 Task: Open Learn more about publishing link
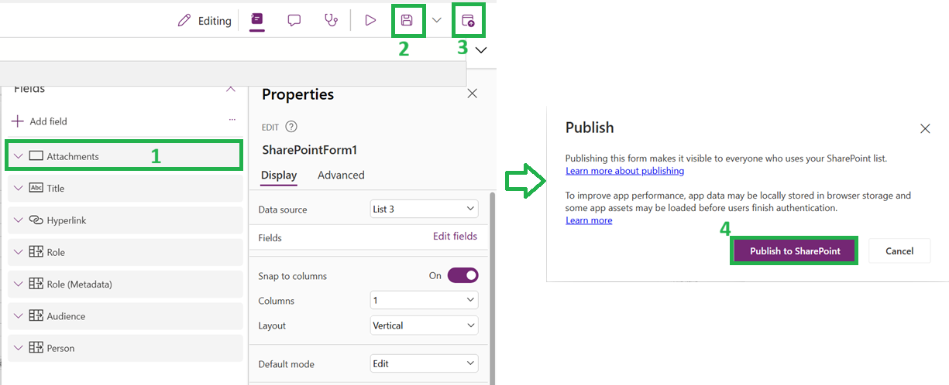(x=624, y=171)
